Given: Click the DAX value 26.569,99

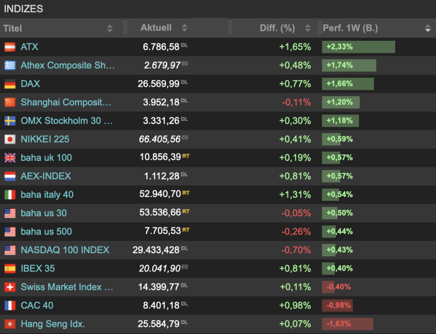Looking at the screenshot, I should [158, 84].
